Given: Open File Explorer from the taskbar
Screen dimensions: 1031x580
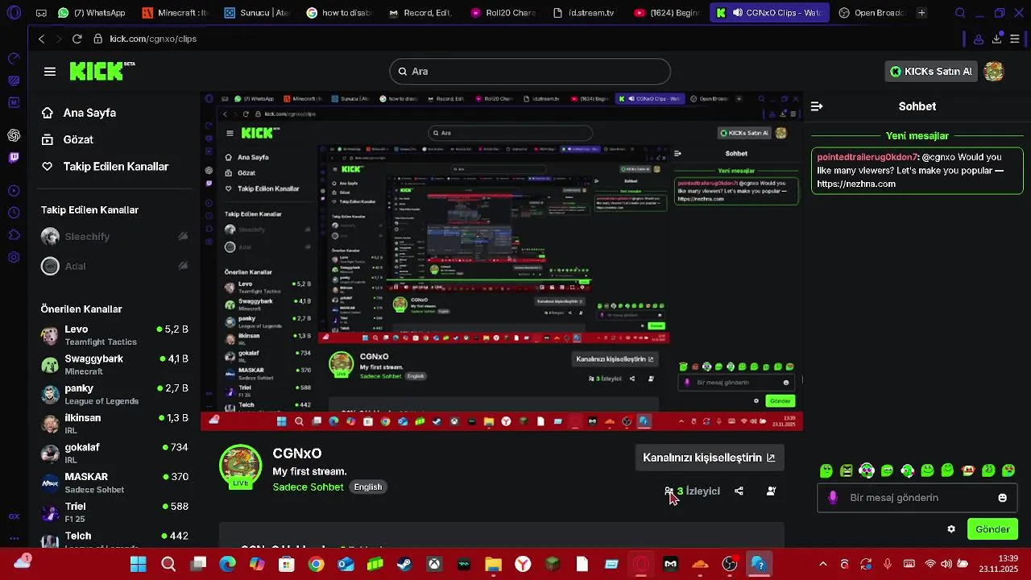Looking at the screenshot, I should [493, 564].
